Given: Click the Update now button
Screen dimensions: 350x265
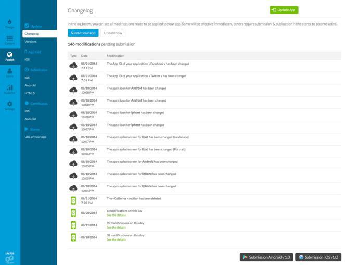Looking at the screenshot, I should (x=112, y=33).
